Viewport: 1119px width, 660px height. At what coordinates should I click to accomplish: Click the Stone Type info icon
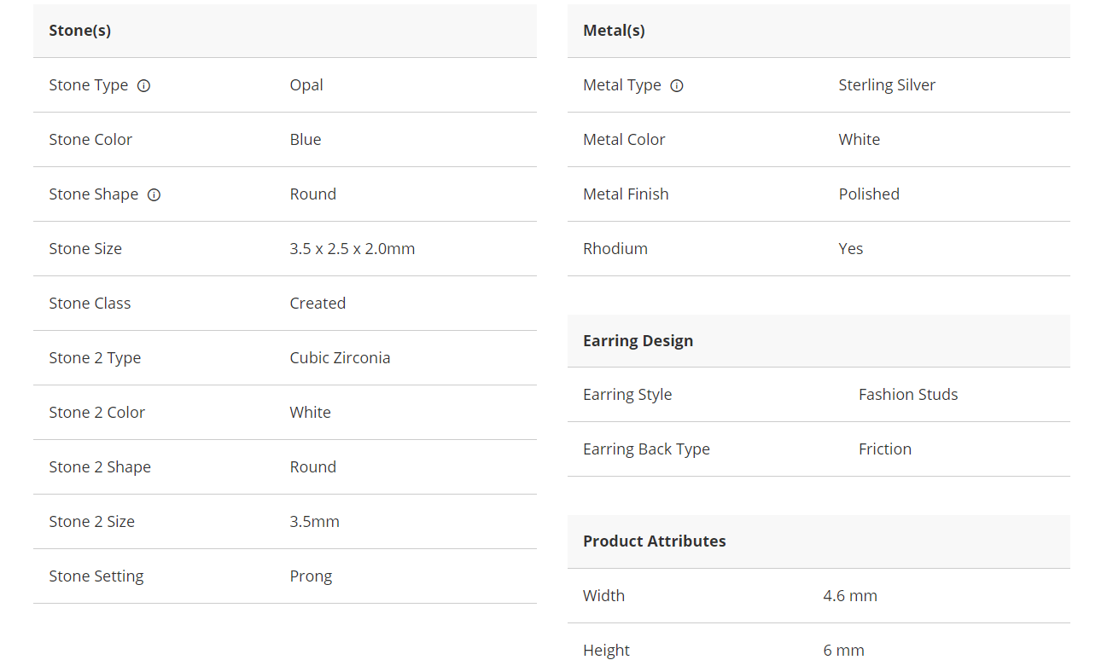(144, 85)
